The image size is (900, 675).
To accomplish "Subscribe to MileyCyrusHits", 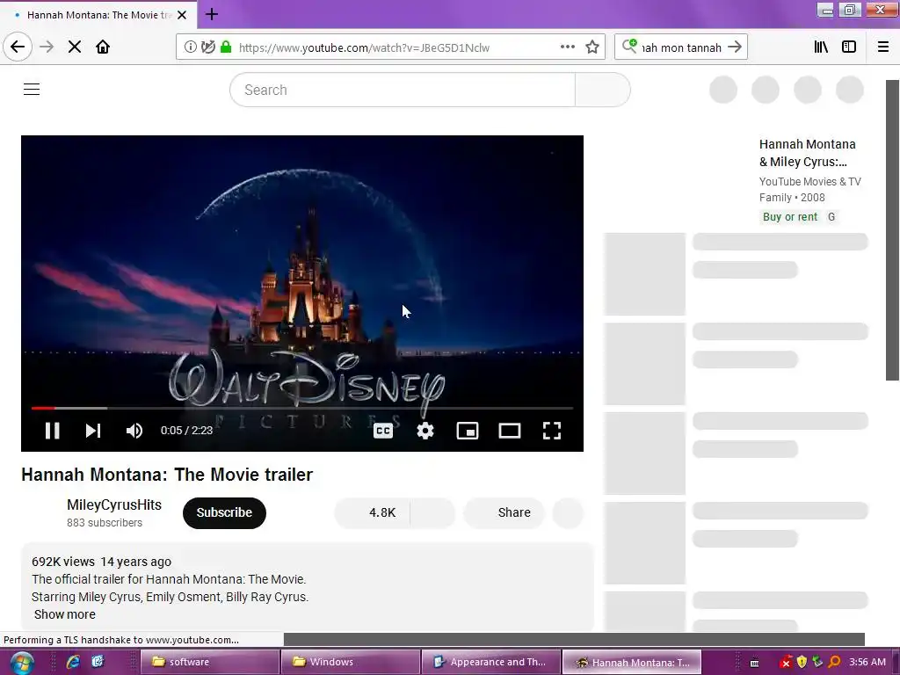I will (x=224, y=512).
